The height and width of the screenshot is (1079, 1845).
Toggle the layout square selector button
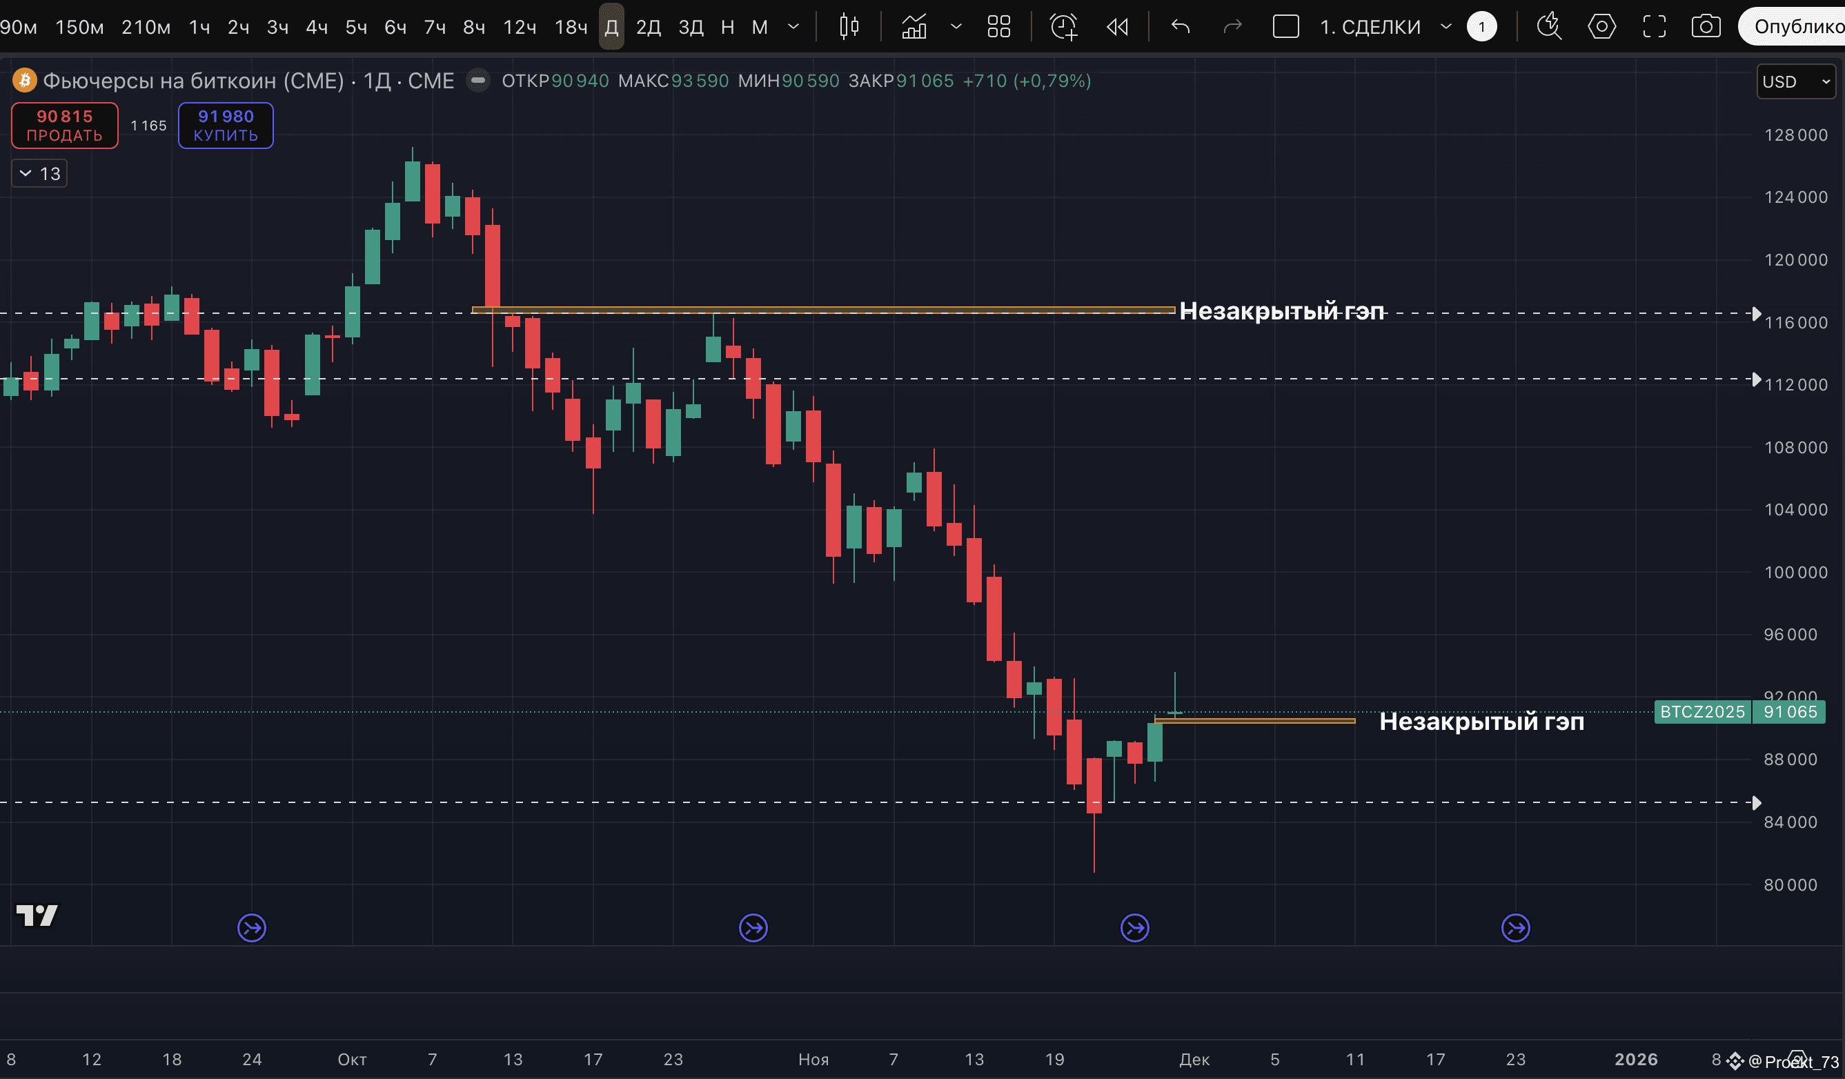pos(1285,27)
